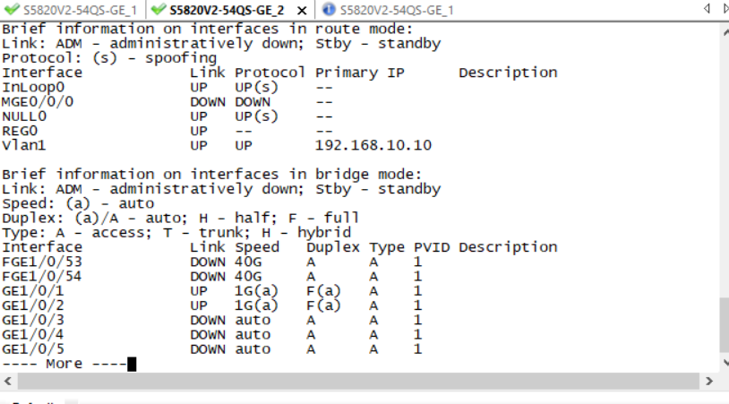
Task: Click the MGE0/0/0 interface name
Action: point(38,101)
